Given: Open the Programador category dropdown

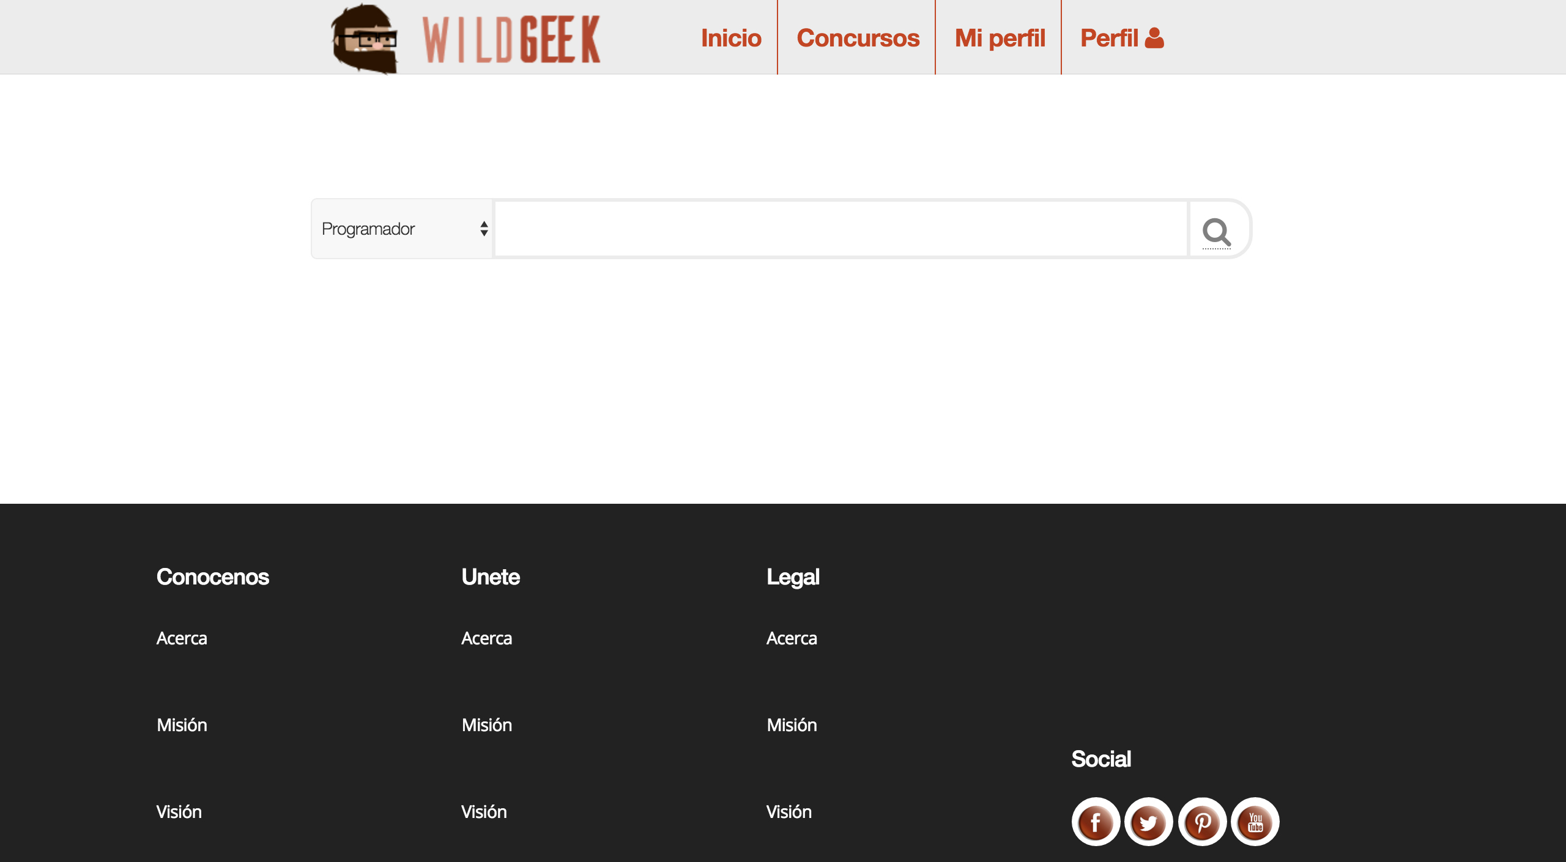Looking at the screenshot, I should tap(403, 229).
